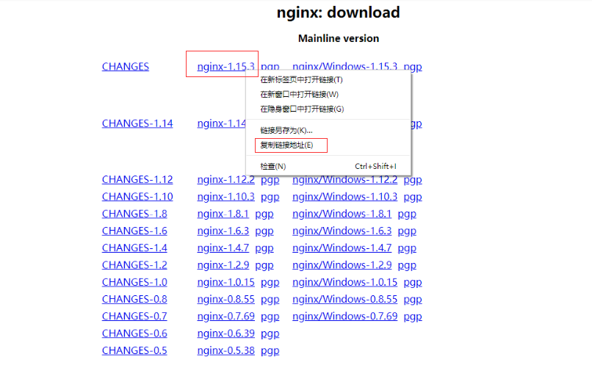Viewport: 592px width, 368px height.
Task: Download nginx-1.8.1 source link
Action: tap(223, 214)
